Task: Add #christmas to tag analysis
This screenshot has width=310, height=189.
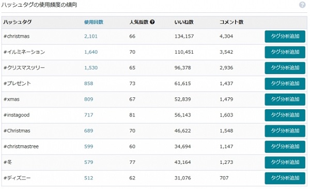Action: (x=285, y=36)
